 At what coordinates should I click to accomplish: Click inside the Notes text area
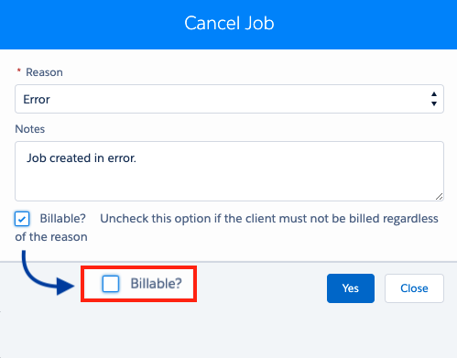click(x=229, y=171)
